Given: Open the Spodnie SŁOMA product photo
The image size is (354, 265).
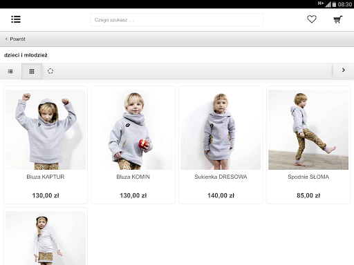Looking at the screenshot, I should click(308, 130).
